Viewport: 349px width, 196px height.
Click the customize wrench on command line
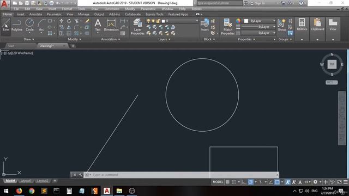click(x=81, y=175)
